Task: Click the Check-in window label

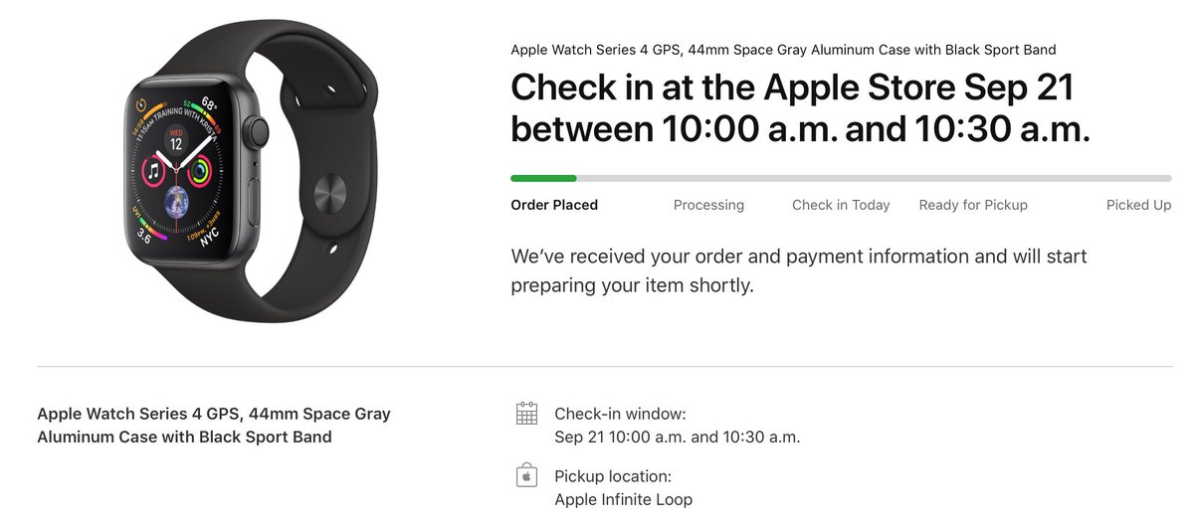Action: click(x=620, y=414)
